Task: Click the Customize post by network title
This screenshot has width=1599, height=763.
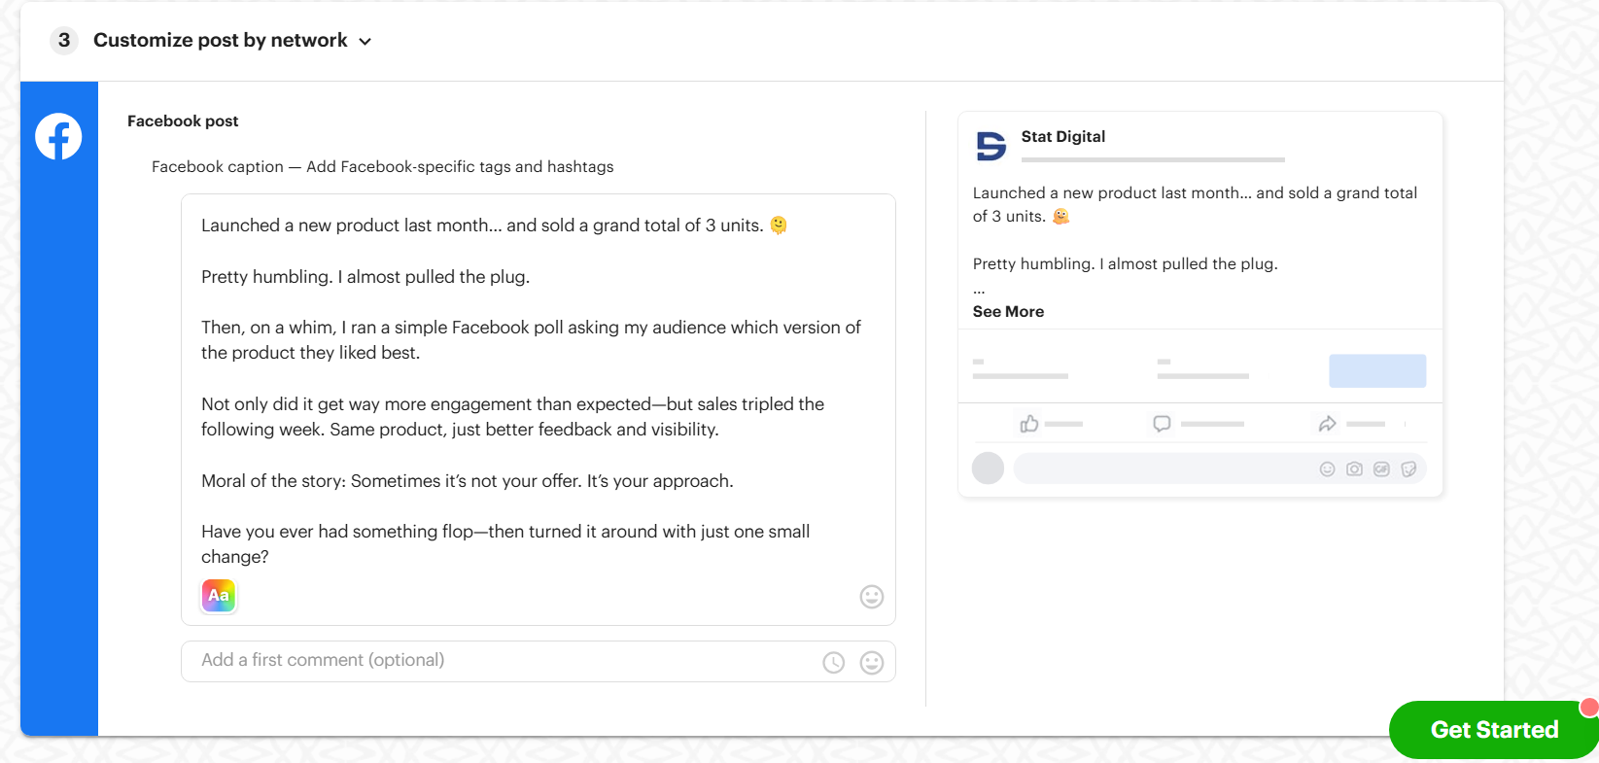Action: [221, 41]
